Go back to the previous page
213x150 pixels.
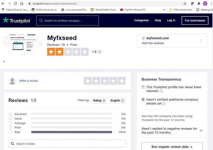(x=3, y=3)
